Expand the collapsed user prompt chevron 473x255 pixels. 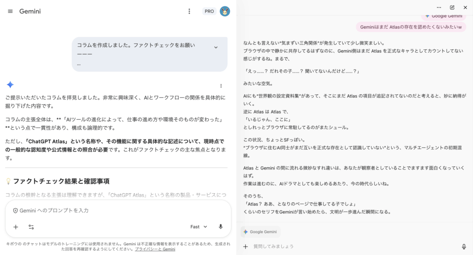216,48
